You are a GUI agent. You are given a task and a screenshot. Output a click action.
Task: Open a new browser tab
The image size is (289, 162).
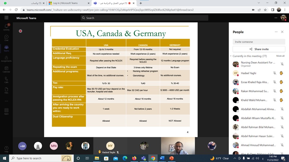[x=140, y=3]
